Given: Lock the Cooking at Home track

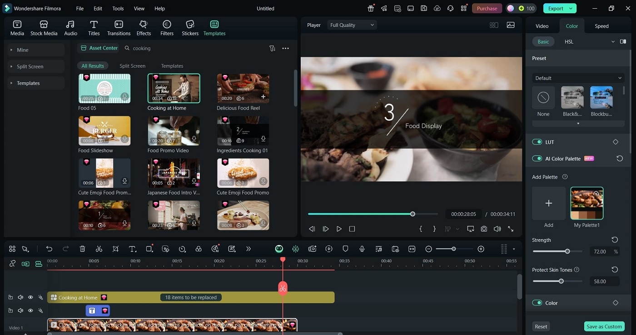Looking at the screenshot, I should pos(10,297).
